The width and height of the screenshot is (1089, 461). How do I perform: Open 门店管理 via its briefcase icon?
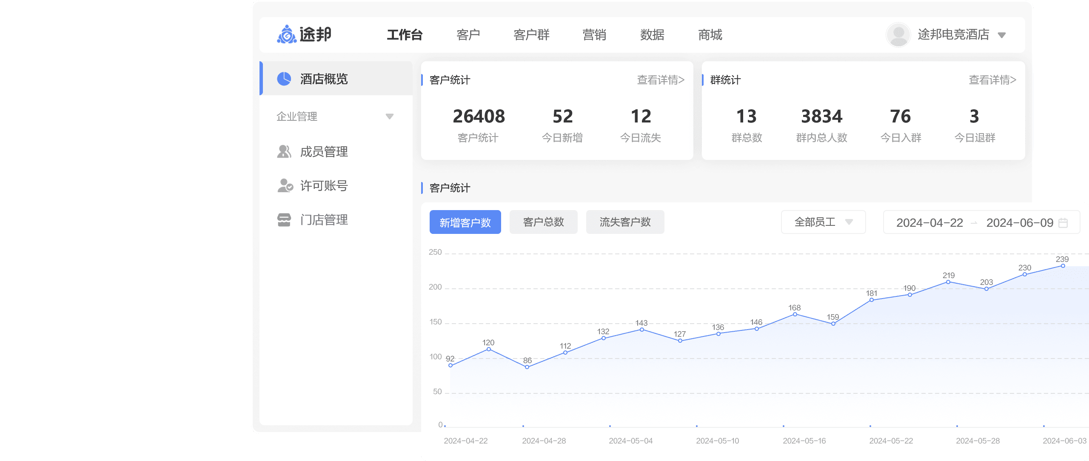point(284,220)
